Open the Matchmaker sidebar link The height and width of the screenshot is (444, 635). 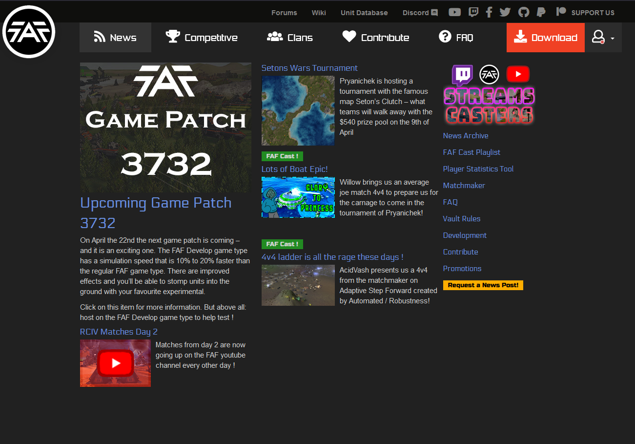pos(464,186)
